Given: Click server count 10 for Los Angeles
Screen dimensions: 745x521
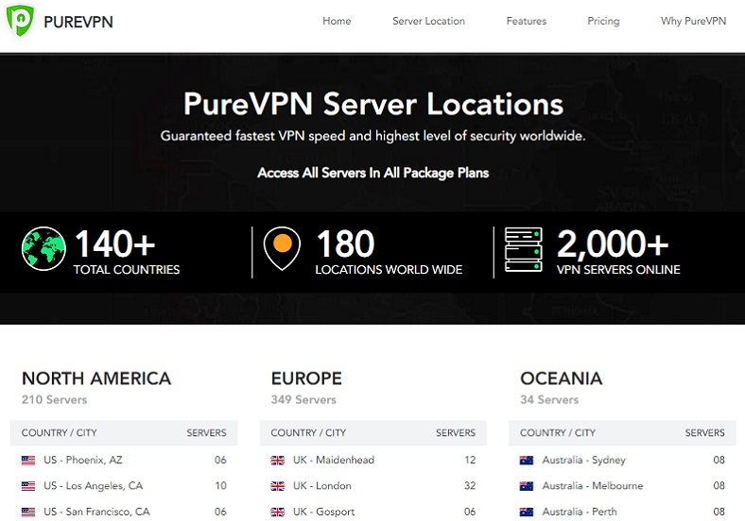Looking at the screenshot, I should click(x=220, y=486).
